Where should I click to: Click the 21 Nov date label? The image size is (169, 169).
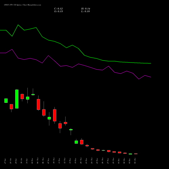(86, 161)
